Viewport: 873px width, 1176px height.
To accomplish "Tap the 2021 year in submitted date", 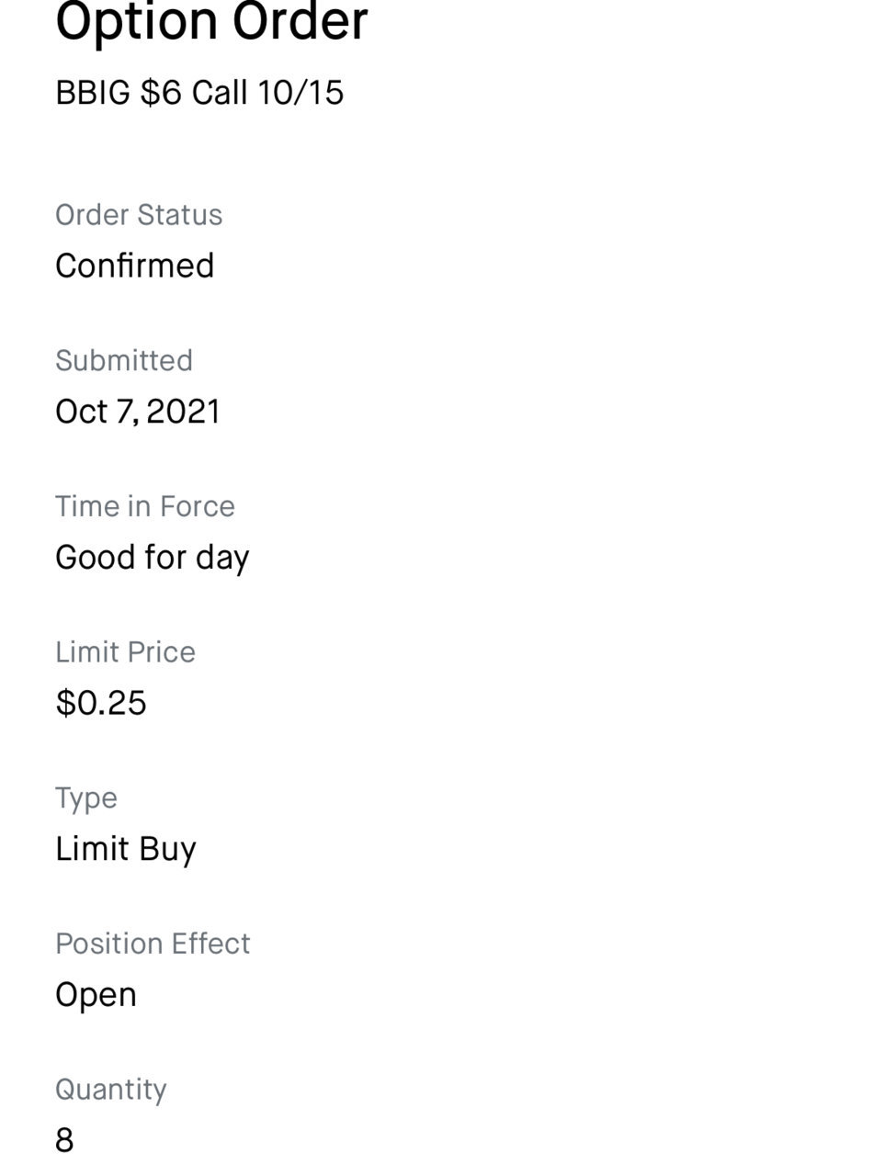I will coord(184,412).
